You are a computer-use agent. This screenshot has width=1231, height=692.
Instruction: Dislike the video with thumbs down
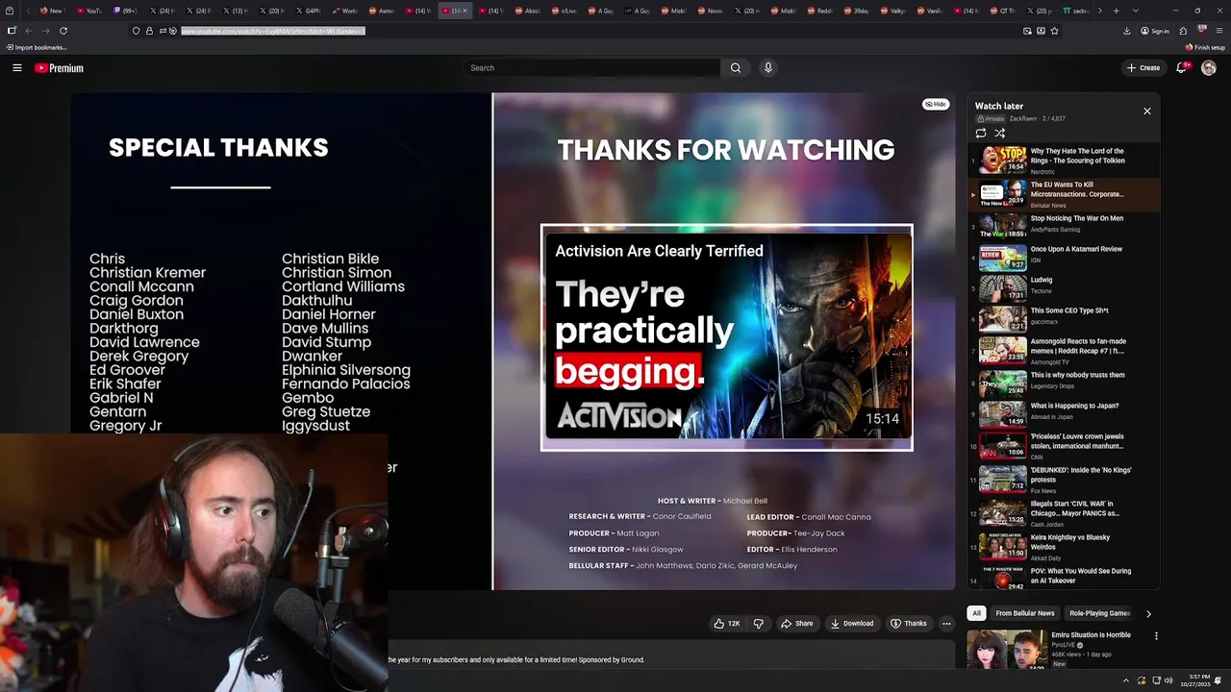point(759,624)
